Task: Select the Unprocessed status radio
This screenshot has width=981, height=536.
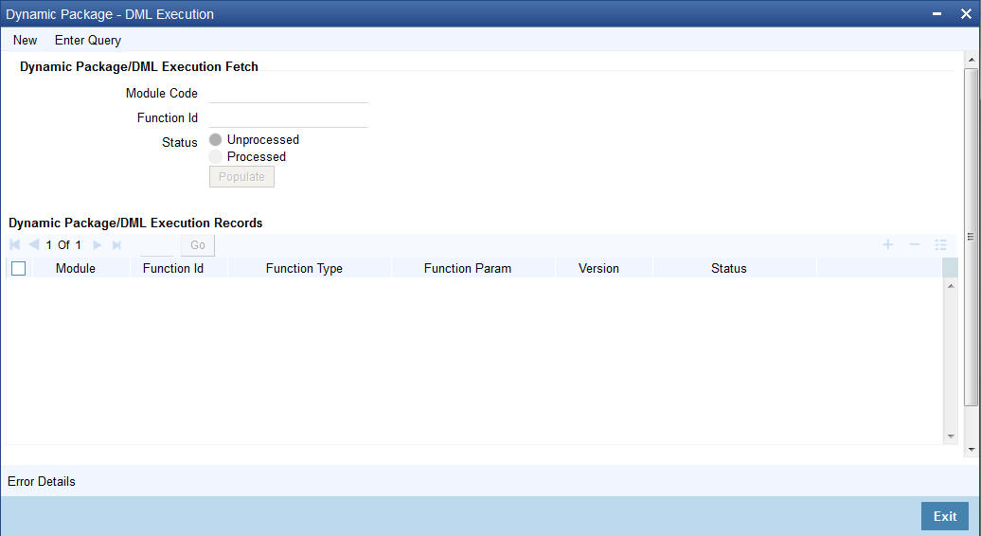Action: pyautogui.click(x=215, y=139)
